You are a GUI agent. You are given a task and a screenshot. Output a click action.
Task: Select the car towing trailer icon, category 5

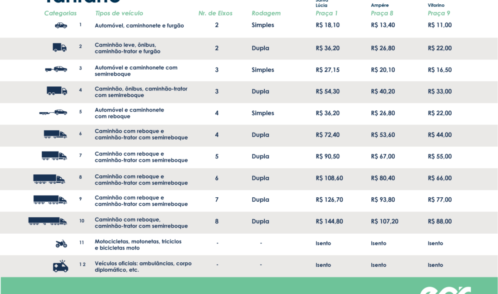54,112
